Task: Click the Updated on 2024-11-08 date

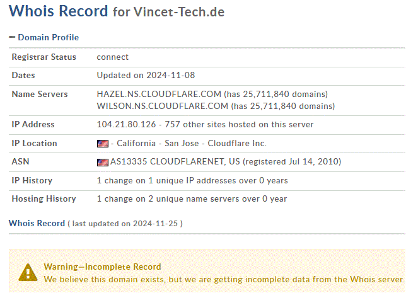Action: point(146,75)
